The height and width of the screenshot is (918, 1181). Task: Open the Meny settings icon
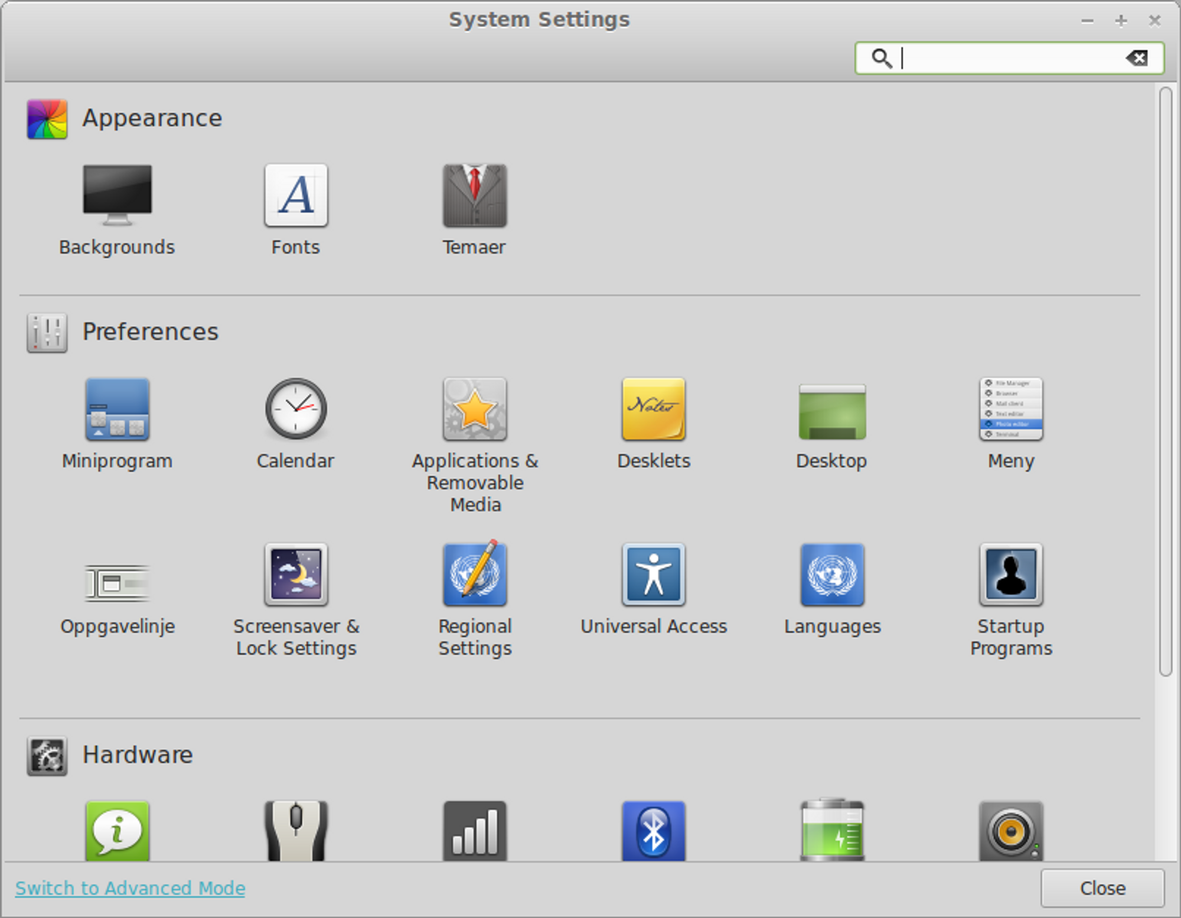pos(1011,410)
